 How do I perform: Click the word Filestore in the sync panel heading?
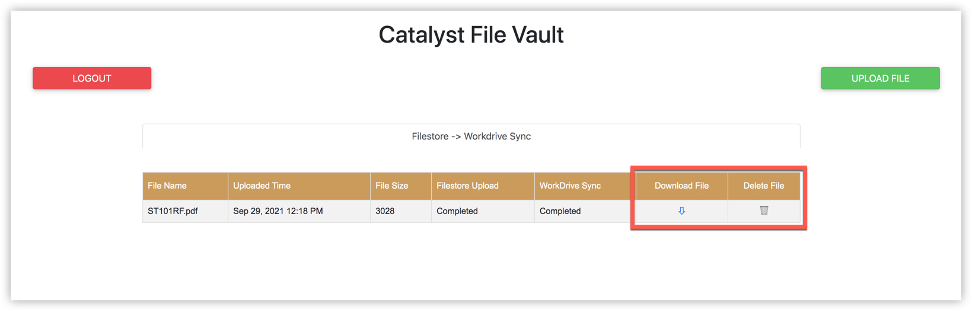429,137
